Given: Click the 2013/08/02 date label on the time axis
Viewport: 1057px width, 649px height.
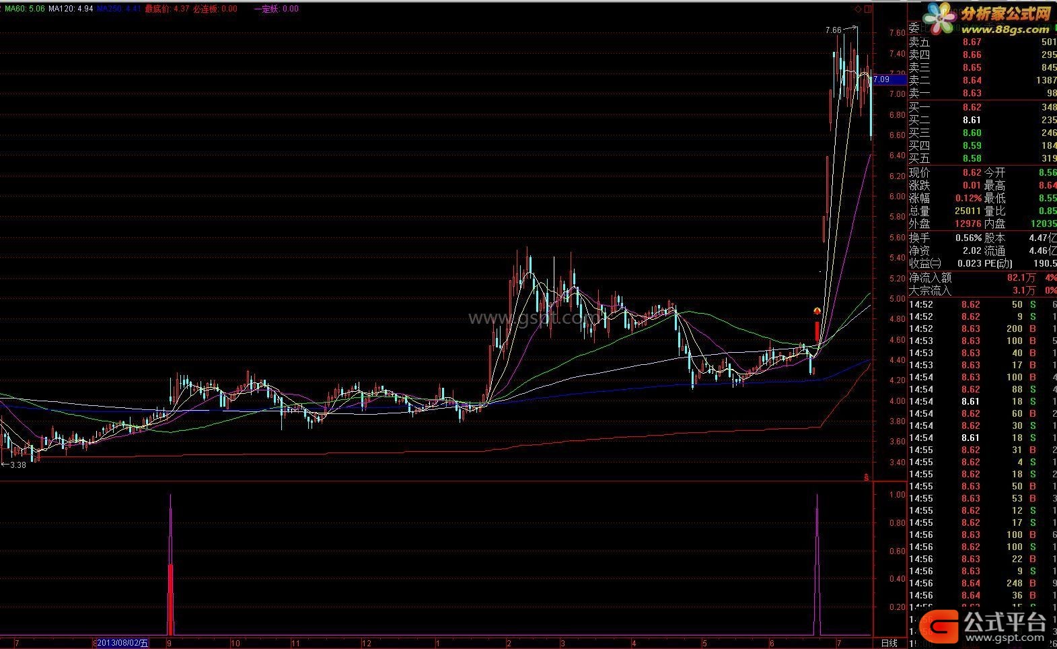Looking at the screenshot, I should coord(122,643).
